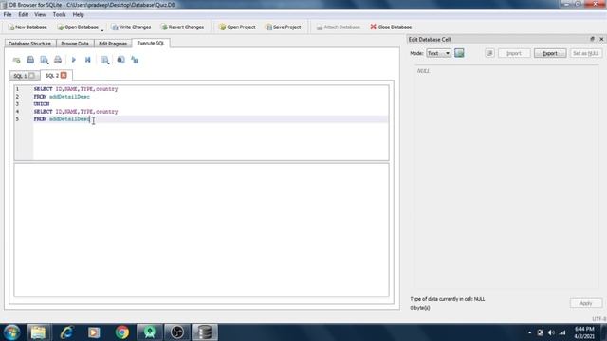Click Open Database toolbar button
Image resolution: width=607 pixels, height=341 pixels.
click(x=78, y=27)
